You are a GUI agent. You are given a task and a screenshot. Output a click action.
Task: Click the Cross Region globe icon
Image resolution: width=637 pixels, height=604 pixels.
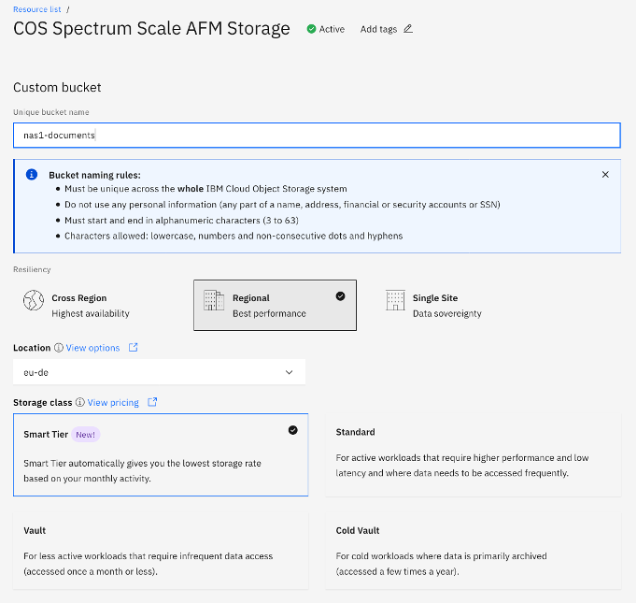click(x=34, y=300)
